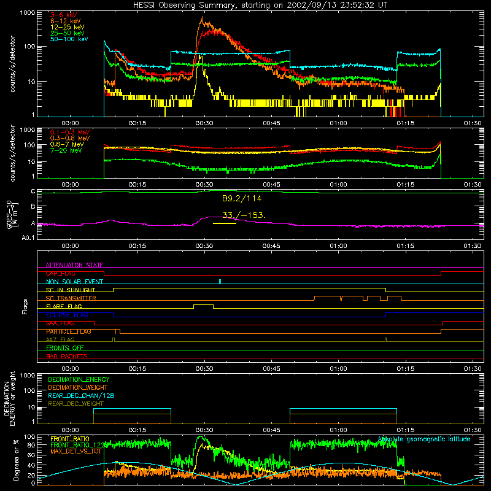
Task: Select the PARTICLE_FLAG label
Action: tap(69, 331)
